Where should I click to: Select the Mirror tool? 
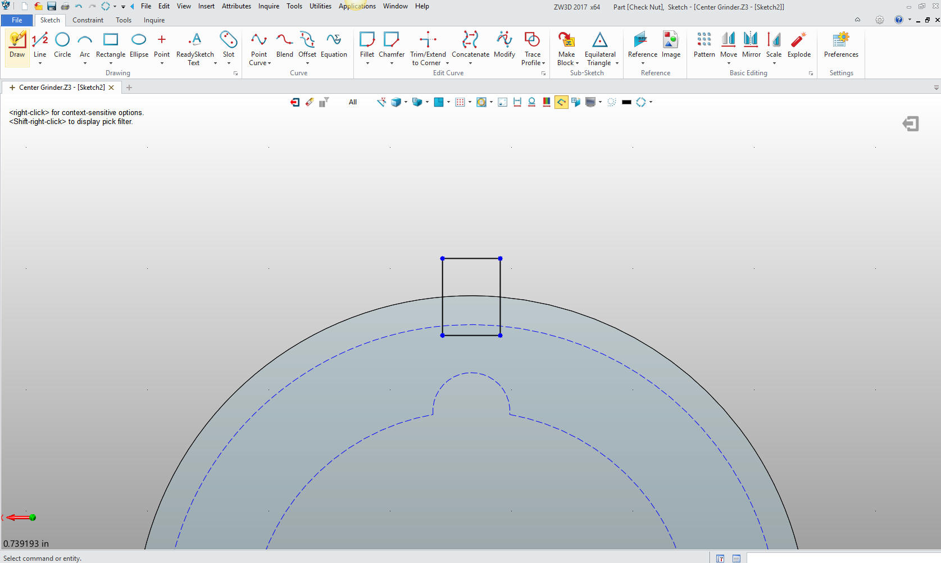[x=751, y=45]
